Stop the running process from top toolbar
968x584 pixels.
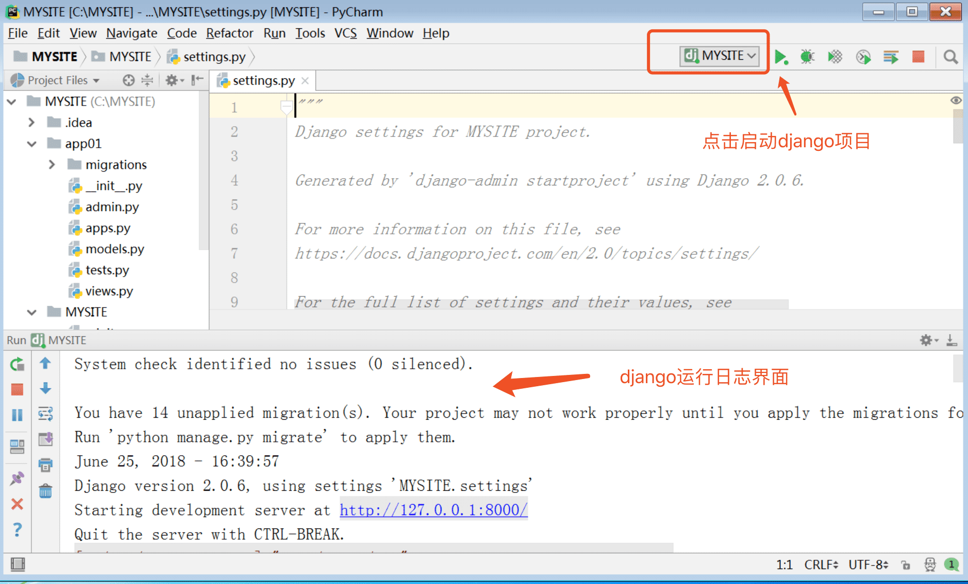[x=918, y=57]
